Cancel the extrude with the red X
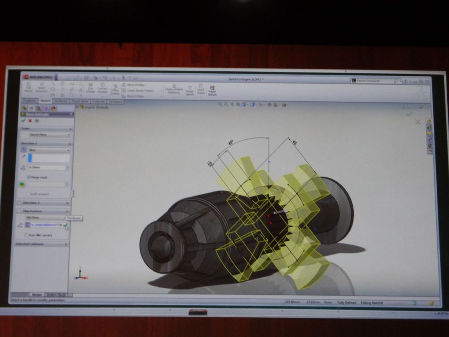449x337 pixels. [29, 121]
